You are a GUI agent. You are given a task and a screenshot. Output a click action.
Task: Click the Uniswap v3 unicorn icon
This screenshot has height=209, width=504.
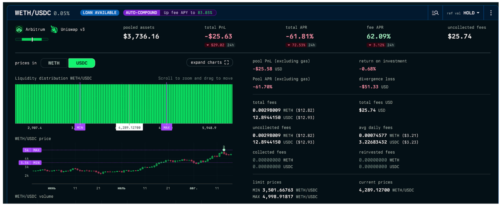pos(54,29)
